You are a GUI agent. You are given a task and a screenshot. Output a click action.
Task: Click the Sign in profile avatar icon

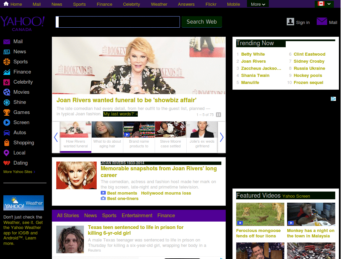point(290,22)
